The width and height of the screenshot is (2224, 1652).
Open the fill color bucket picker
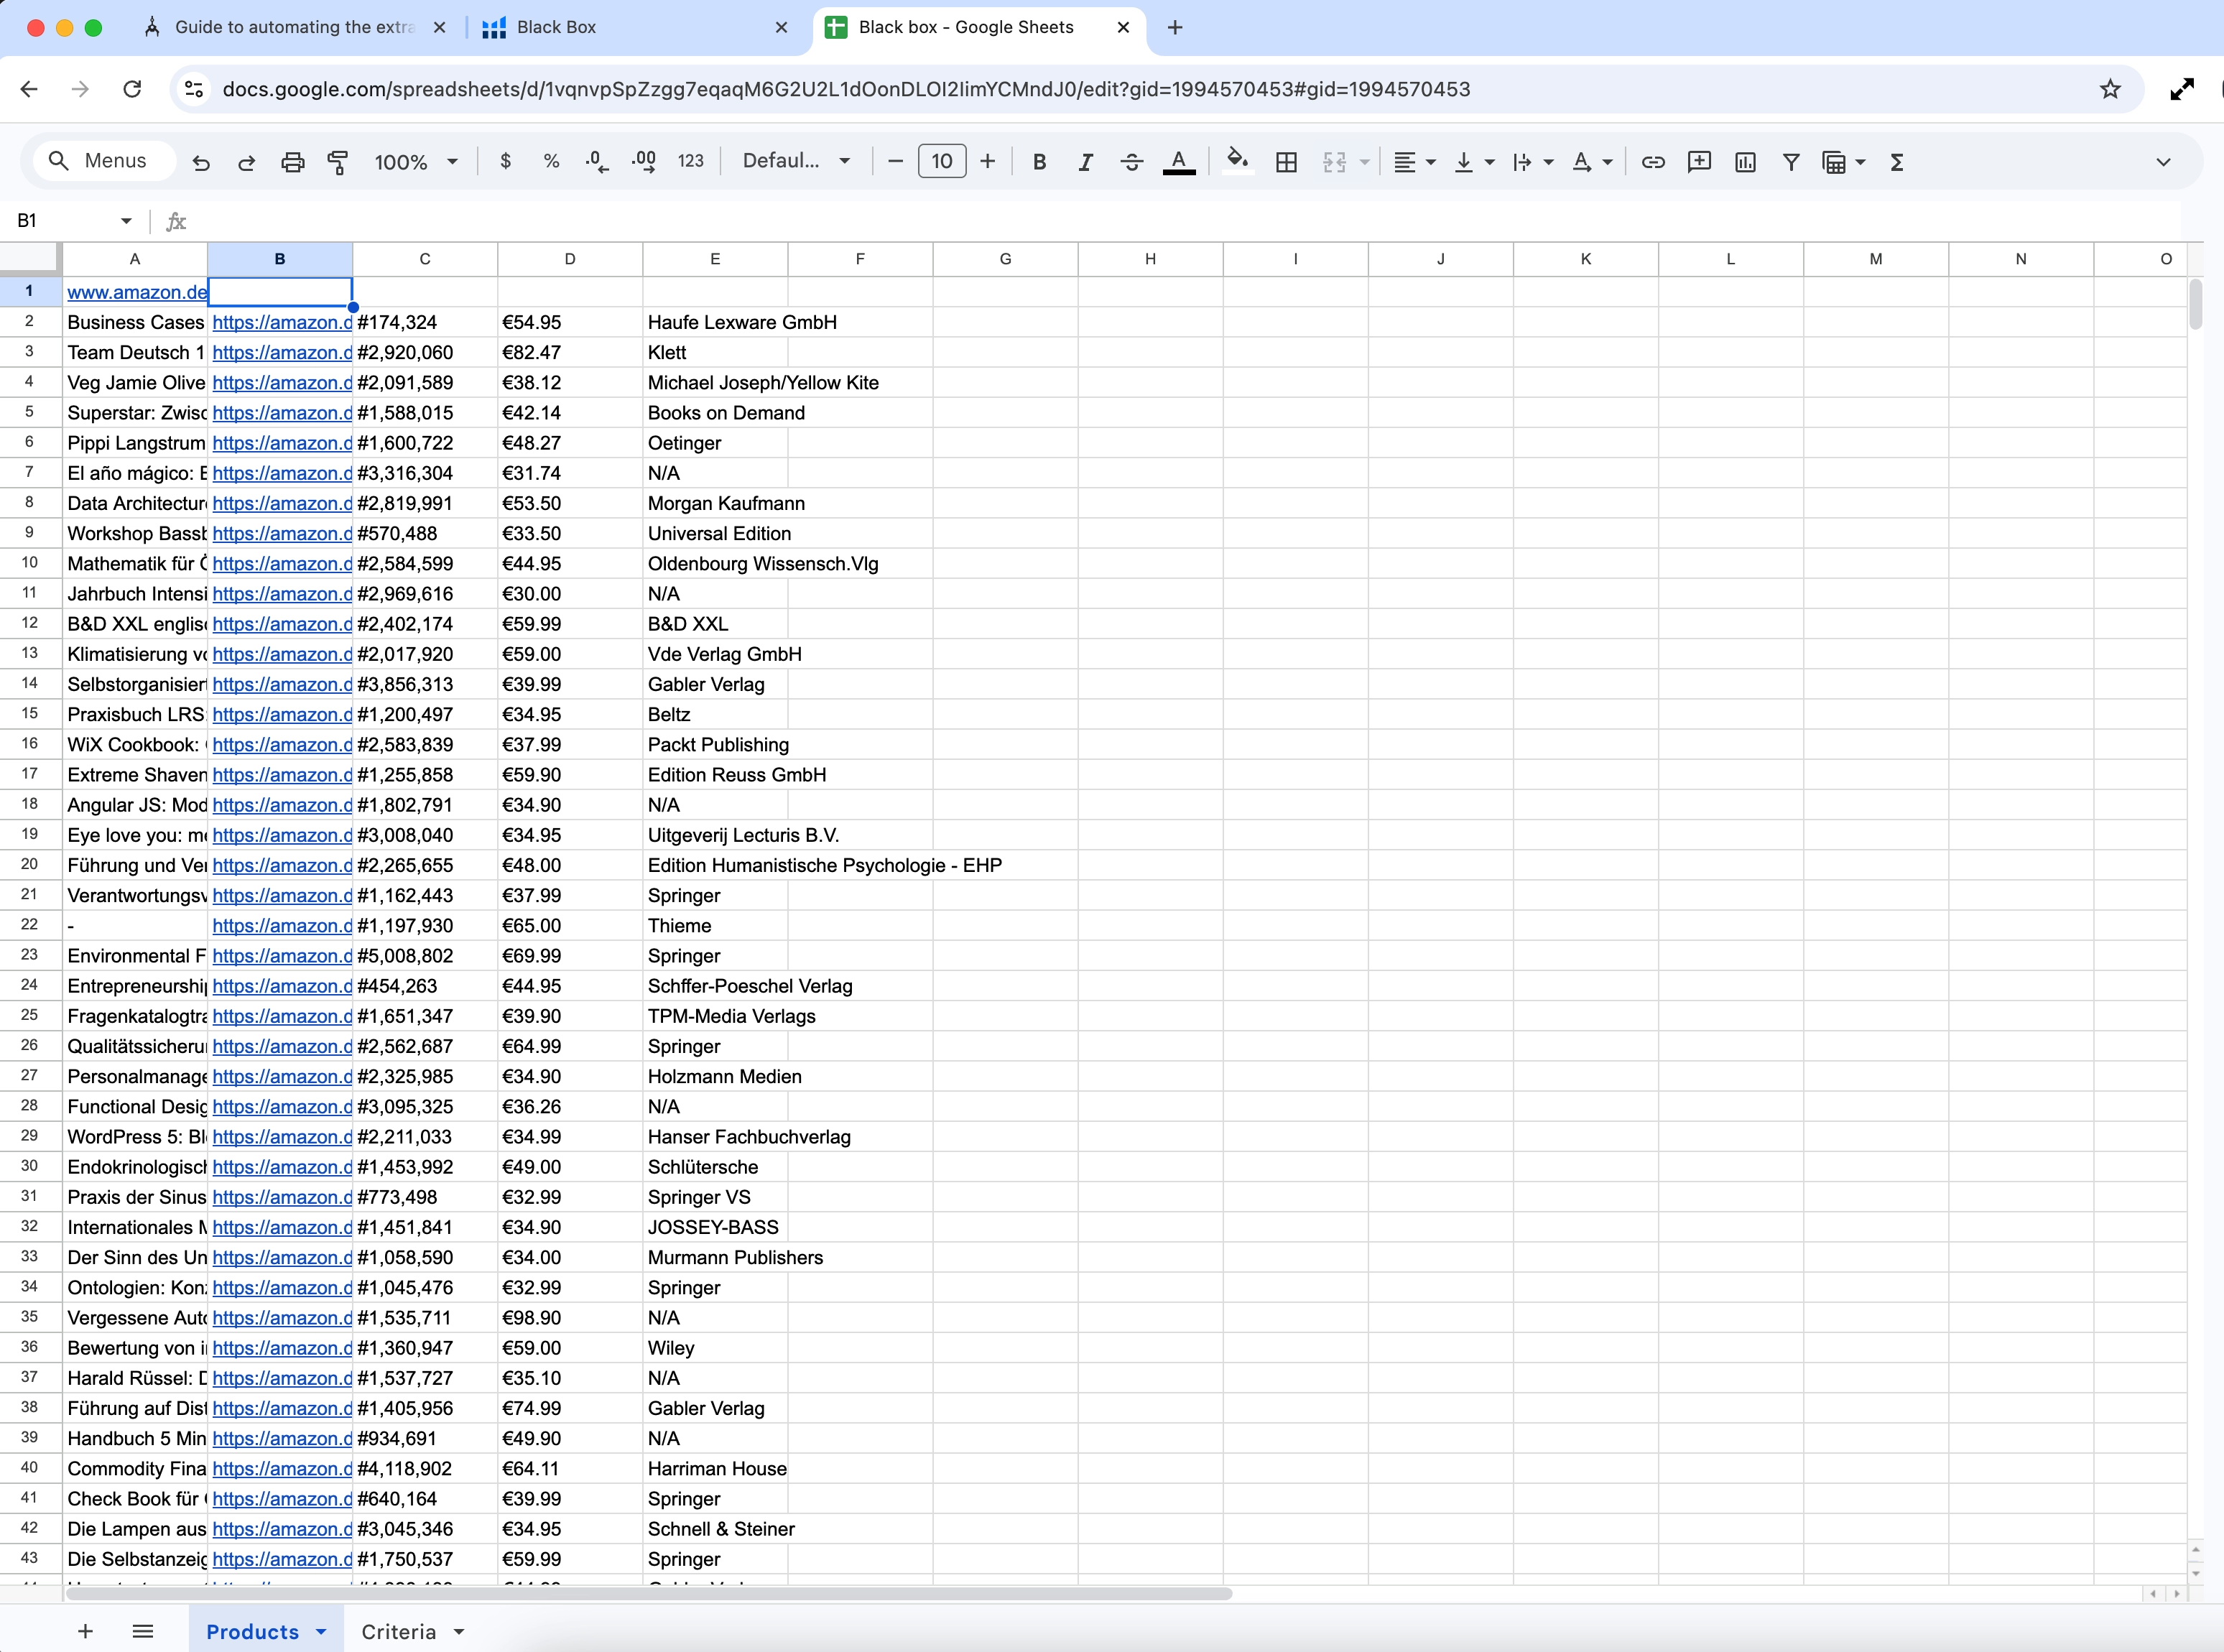(x=1238, y=161)
